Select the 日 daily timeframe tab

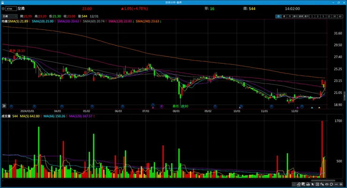coord(279,16)
